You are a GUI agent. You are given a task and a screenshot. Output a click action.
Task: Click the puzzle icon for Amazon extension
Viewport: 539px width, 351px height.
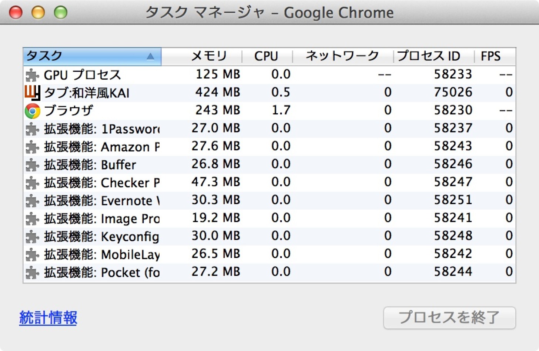click(x=32, y=147)
